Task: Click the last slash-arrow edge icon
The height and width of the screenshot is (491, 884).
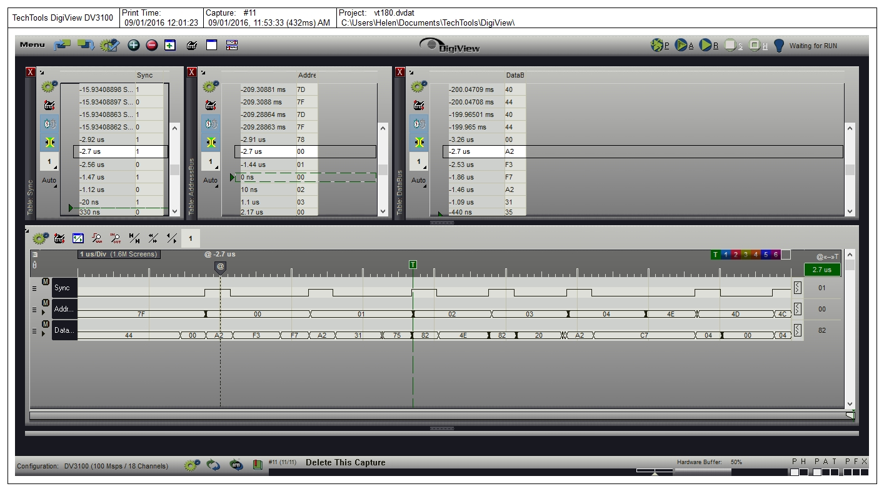Action: [172, 238]
